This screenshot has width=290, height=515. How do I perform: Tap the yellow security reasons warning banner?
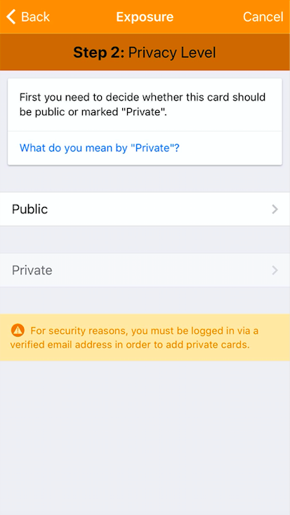pyautogui.click(x=145, y=337)
